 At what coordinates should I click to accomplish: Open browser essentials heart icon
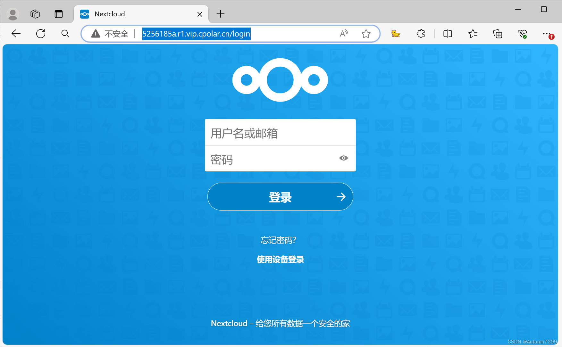pos(522,34)
